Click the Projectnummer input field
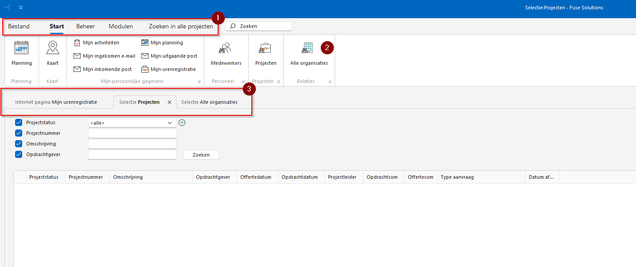Screen dimensions: 636x267 [132, 133]
